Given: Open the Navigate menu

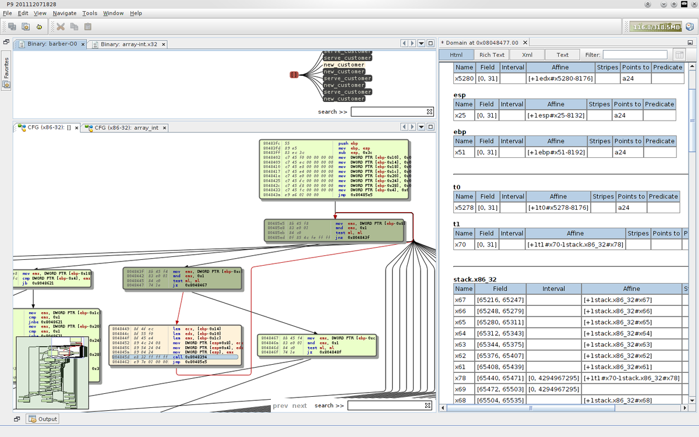Looking at the screenshot, I should (x=64, y=13).
